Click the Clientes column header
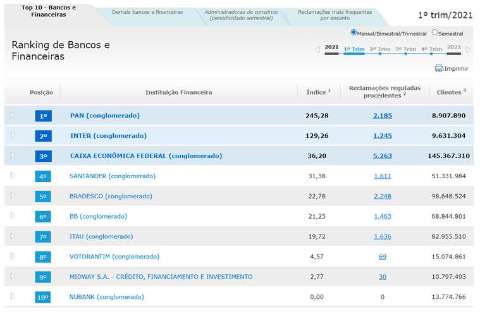Image resolution: width=480 pixels, height=316 pixels. tap(451, 92)
